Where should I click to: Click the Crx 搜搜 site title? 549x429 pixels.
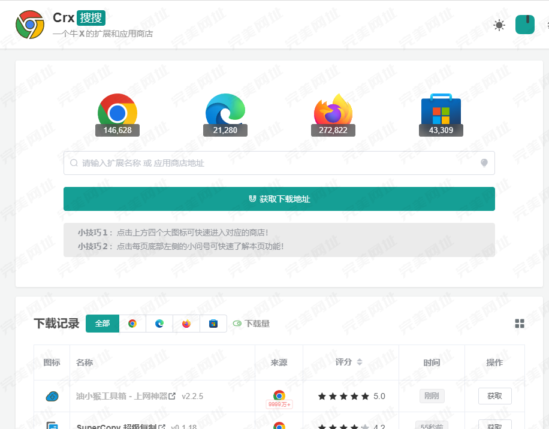[x=79, y=18]
